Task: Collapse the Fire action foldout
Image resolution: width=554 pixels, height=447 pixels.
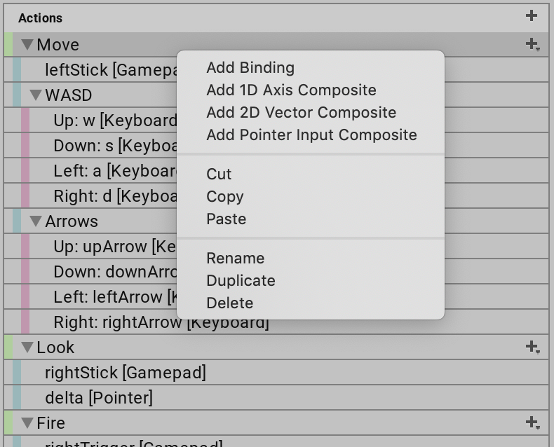Action: pos(27,423)
